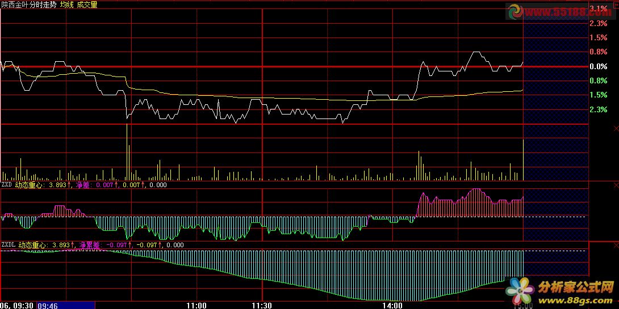Click the ZXDL indicator name
This screenshot has height=309, width=619.
[8, 245]
